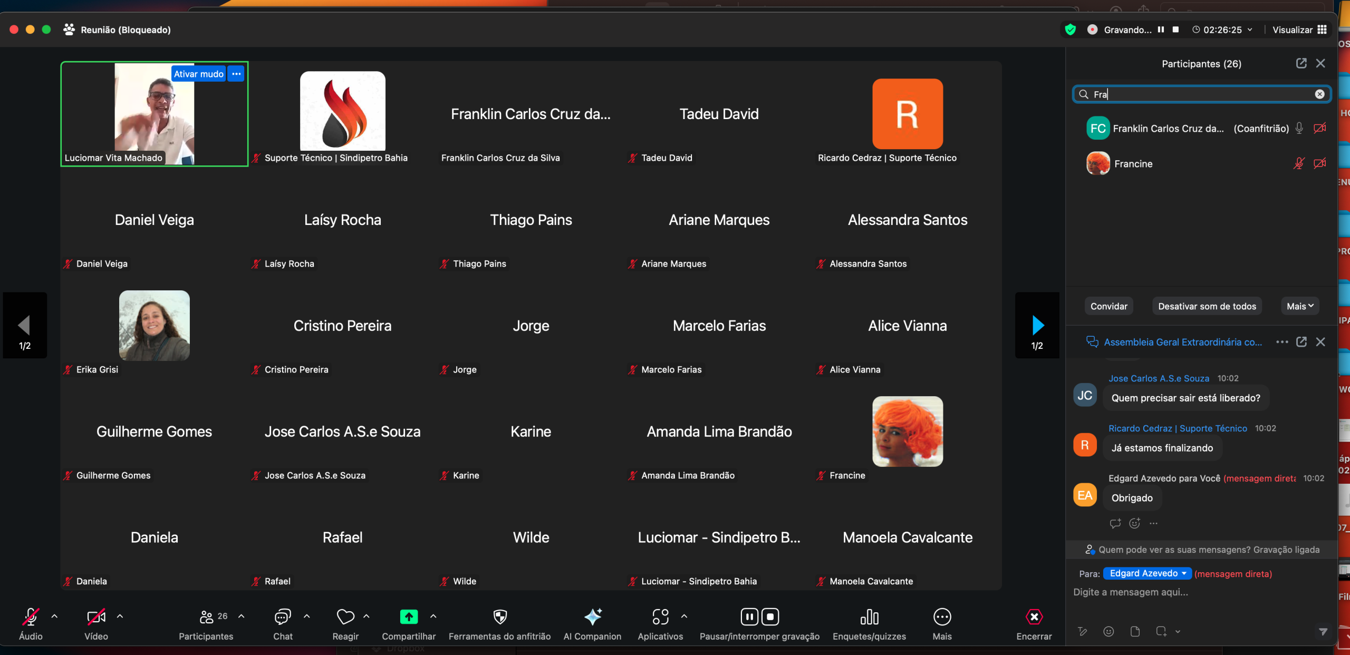Pop out the Participantes panel
This screenshot has width=1350, height=655.
point(1301,64)
